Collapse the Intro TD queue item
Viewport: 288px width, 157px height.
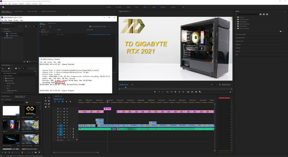(x=40, y=32)
